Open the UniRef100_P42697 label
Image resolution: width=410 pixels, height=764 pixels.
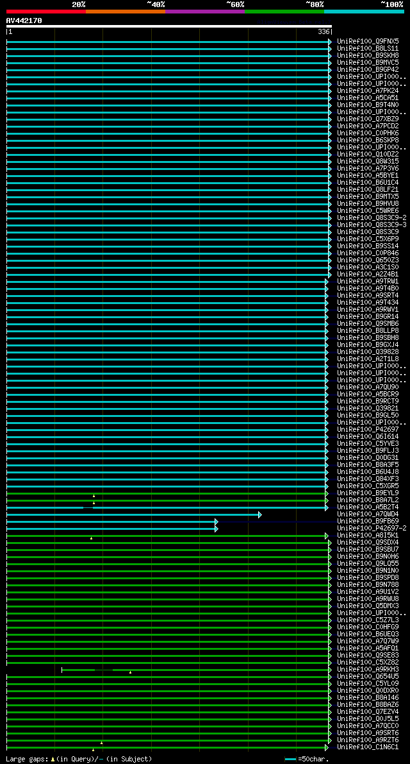(x=368, y=430)
